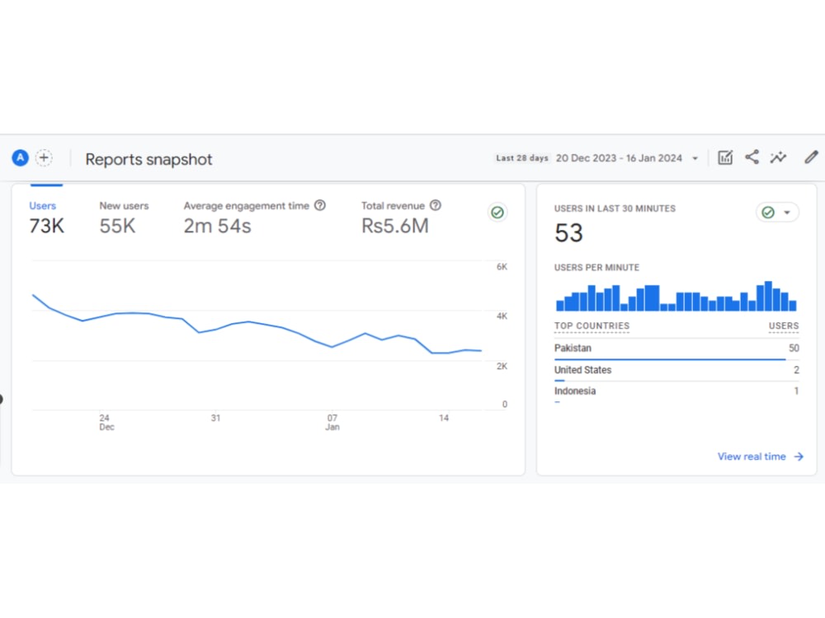Open help icon beside Total revenue
This screenshot has width=825, height=618.
click(435, 205)
